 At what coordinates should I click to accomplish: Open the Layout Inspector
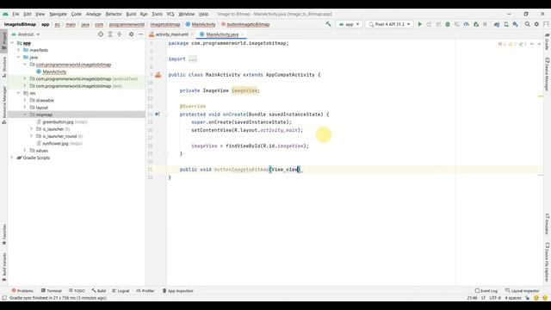point(523,291)
